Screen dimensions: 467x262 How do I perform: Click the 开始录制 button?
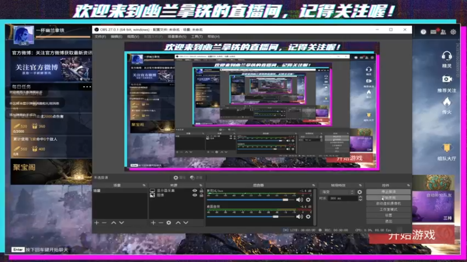388,197
